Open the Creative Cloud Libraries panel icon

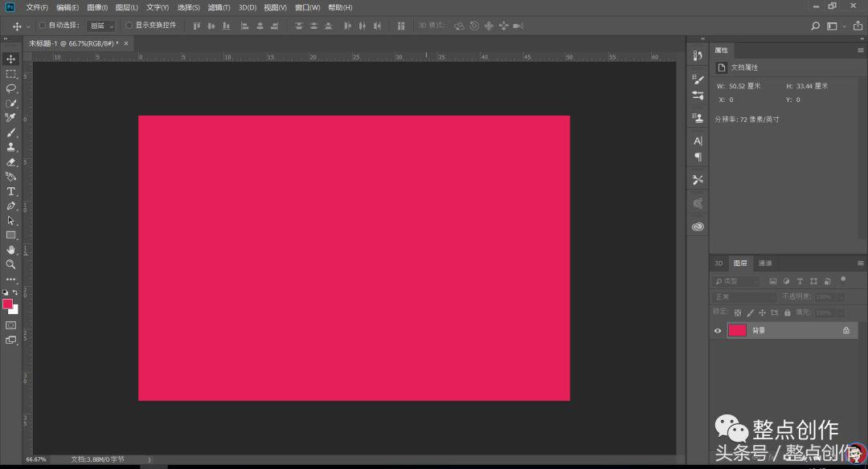[698, 226]
